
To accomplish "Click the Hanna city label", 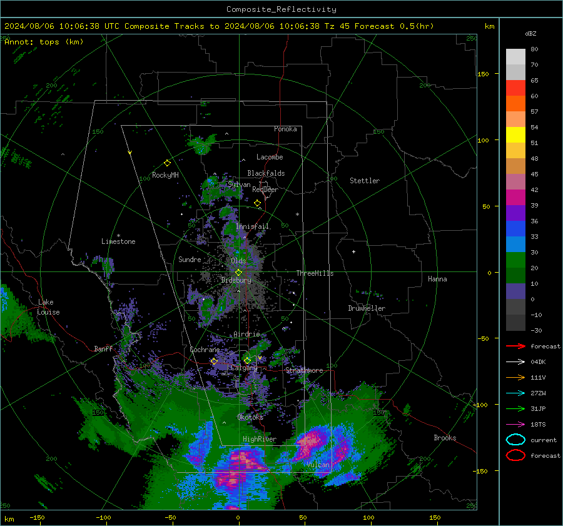I will pos(437,279).
